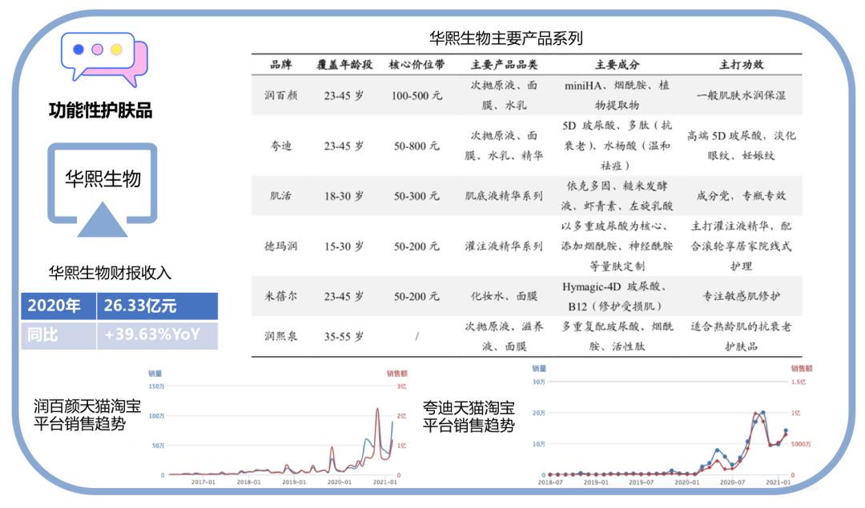This screenshot has height=508, width=865.
Task: Switch to the 主打功效 column header
Action: 742,62
